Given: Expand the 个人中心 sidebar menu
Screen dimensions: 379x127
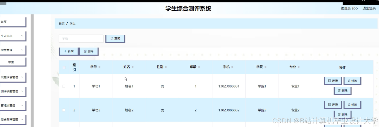Looking at the screenshot, I should pos(13,36).
